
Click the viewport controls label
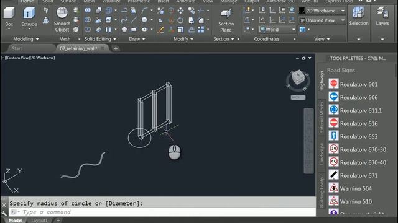tap(28, 58)
